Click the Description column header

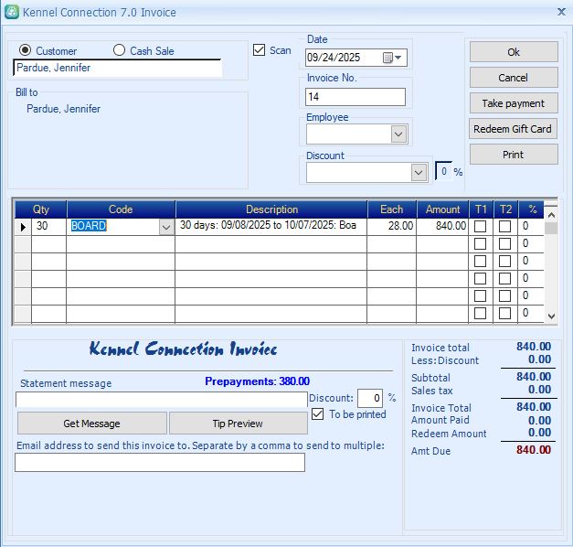(271, 209)
